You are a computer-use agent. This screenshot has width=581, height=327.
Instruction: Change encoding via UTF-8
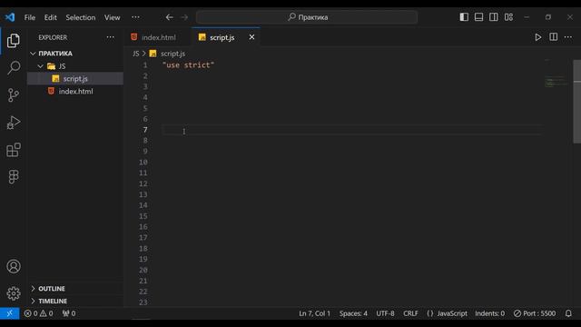pyautogui.click(x=385, y=313)
